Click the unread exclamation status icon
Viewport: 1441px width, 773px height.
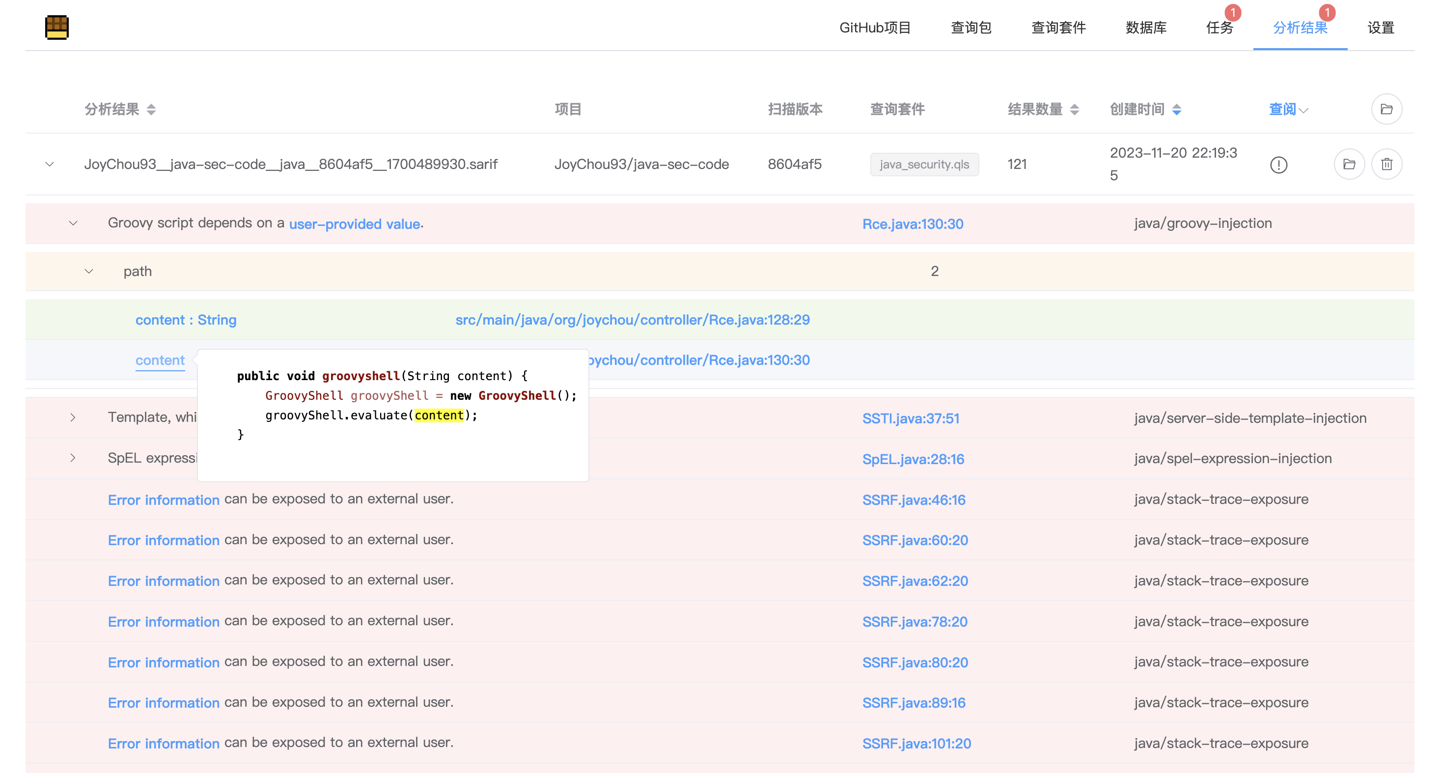click(1278, 165)
